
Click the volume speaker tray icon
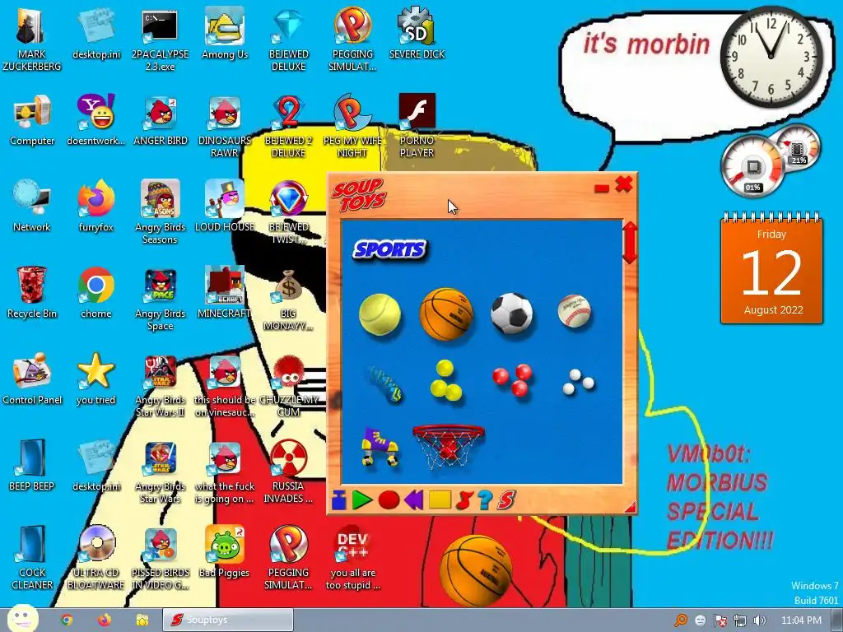(760, 620)
